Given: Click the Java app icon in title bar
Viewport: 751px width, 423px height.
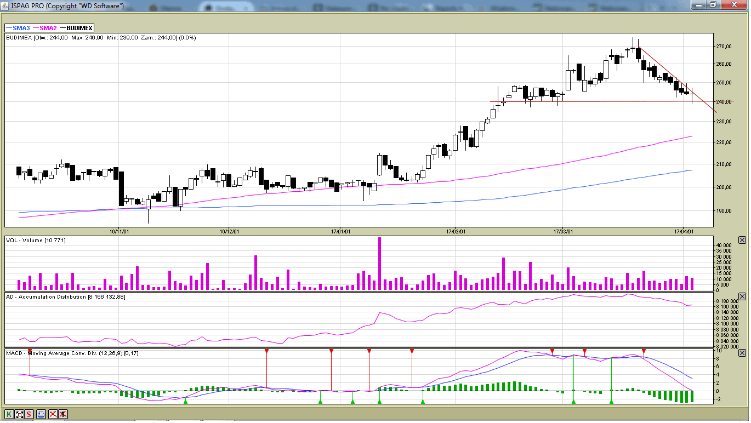Looking at the screenshot, I should pos(5,5).
